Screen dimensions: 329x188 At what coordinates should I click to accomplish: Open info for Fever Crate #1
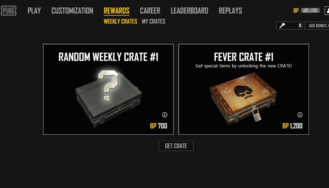300,115
